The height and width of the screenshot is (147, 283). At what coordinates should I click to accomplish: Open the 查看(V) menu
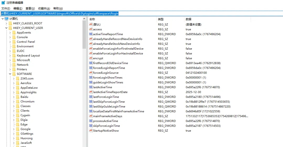coord(30,8)
